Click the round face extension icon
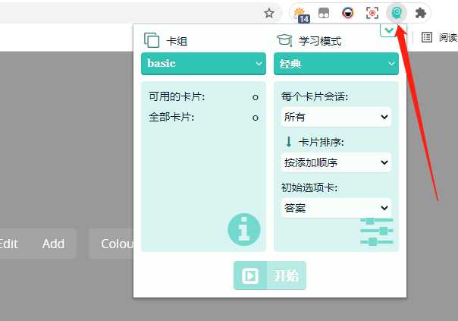Viewport: 458px width, 321px height. 348,13
